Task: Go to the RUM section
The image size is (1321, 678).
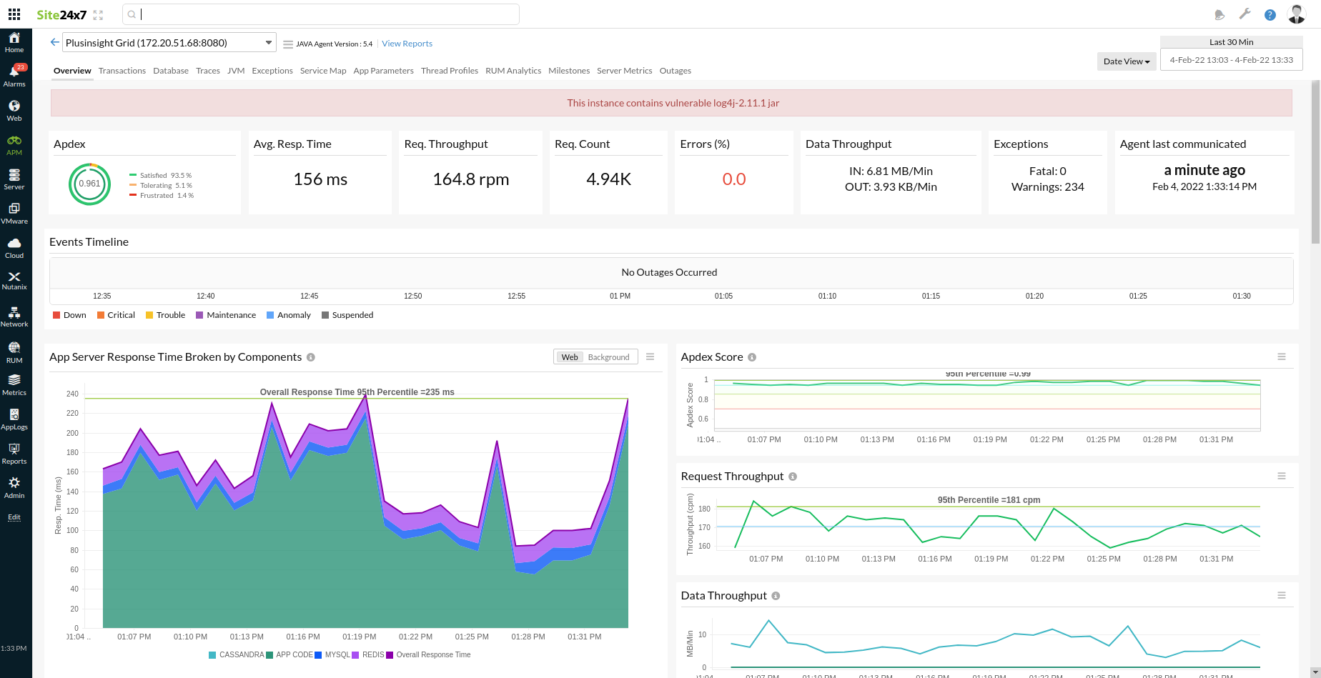Action: 14,352
